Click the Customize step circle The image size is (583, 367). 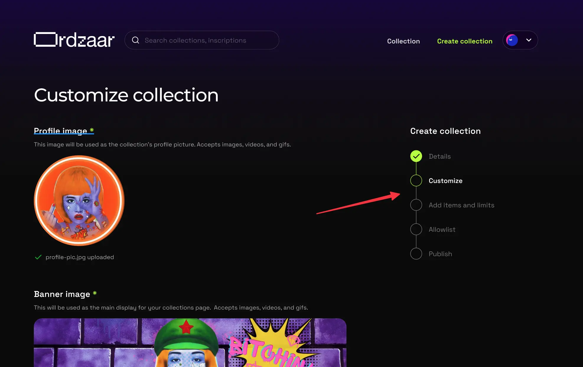click(416, 181)
